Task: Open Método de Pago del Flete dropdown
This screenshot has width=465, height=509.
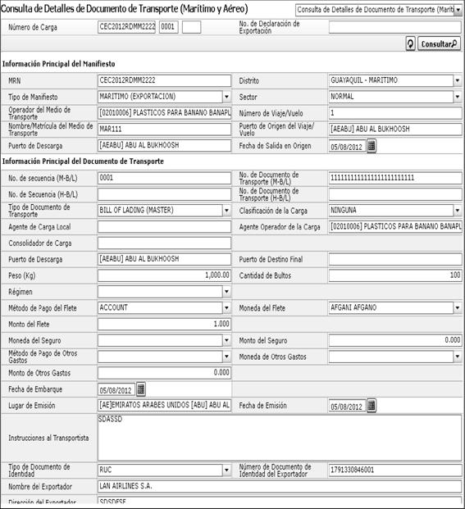Action: [x=226, y=307]
